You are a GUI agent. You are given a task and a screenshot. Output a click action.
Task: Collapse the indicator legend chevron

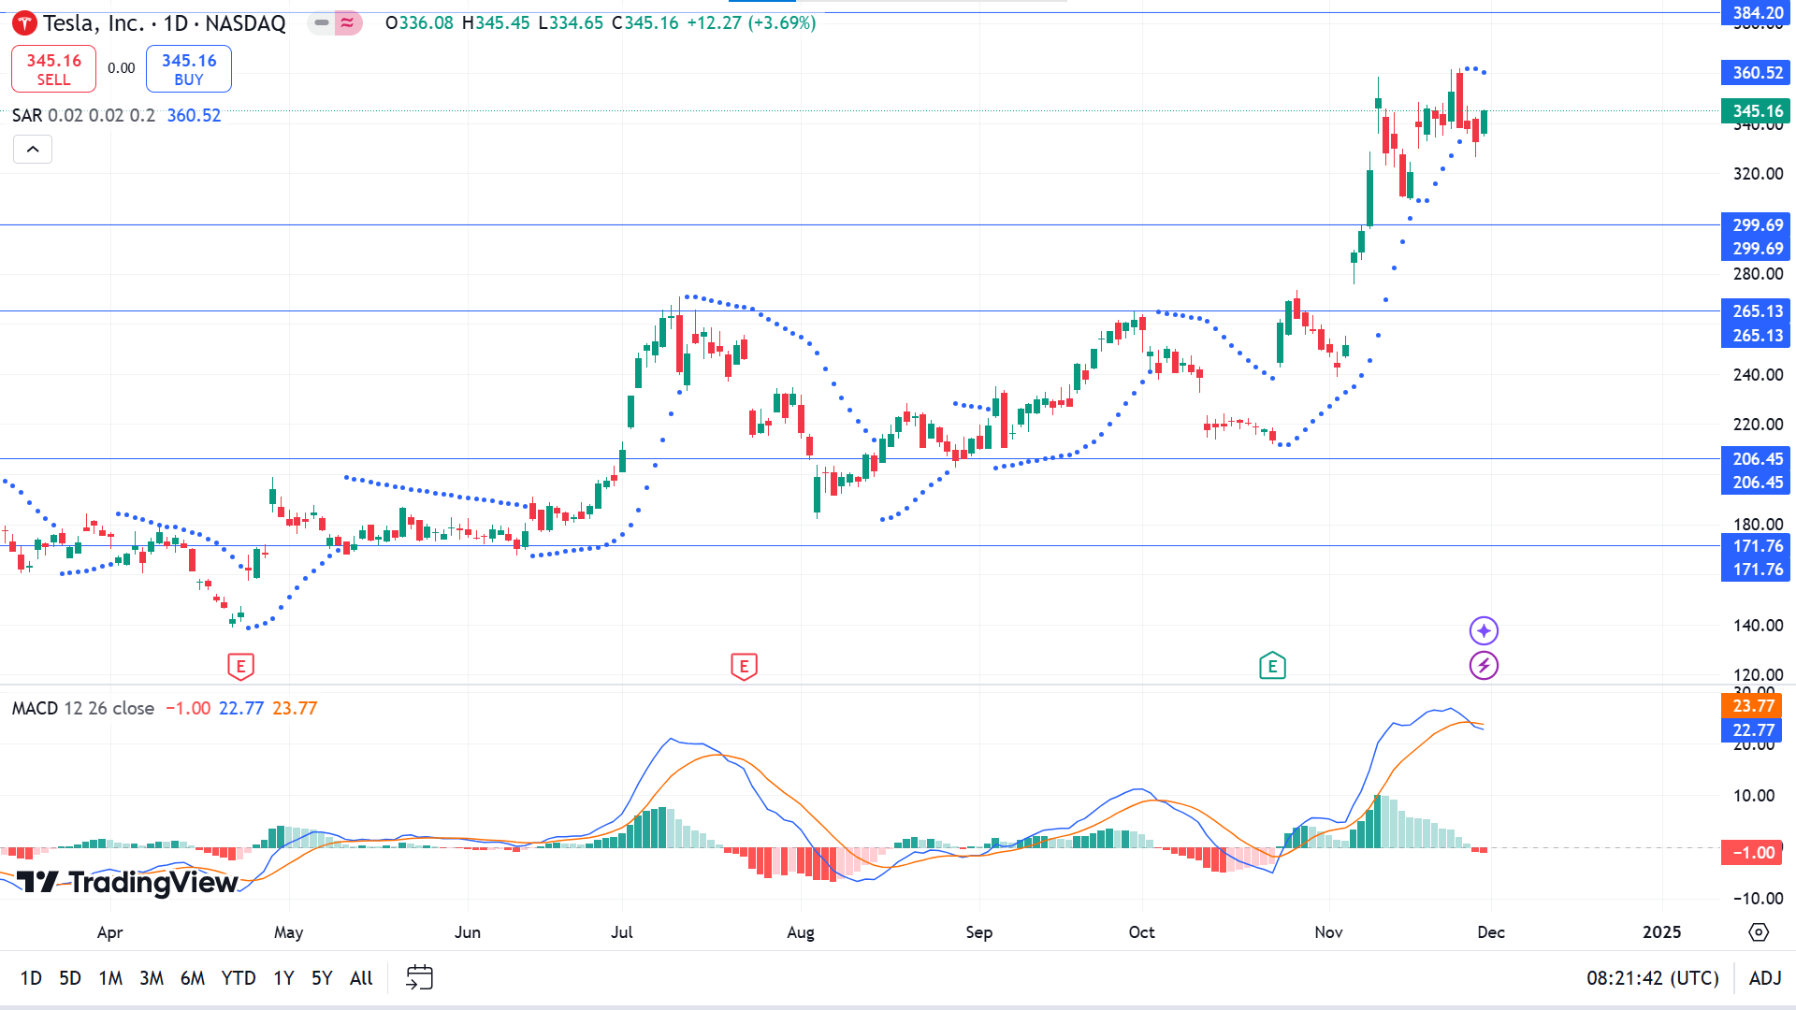pos(33,150)
